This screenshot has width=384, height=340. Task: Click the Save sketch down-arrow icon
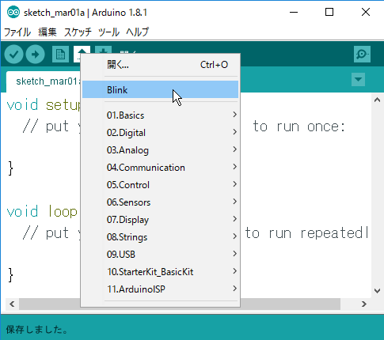tap(103, 50)
